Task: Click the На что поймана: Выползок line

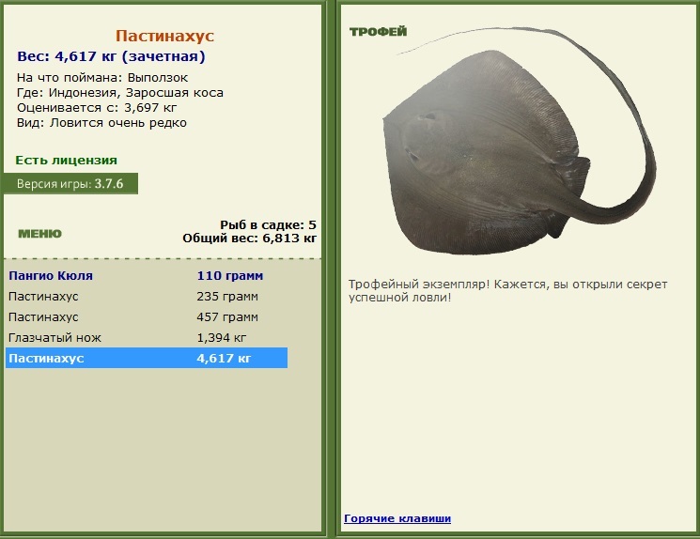Action: (x=102, y=77)
